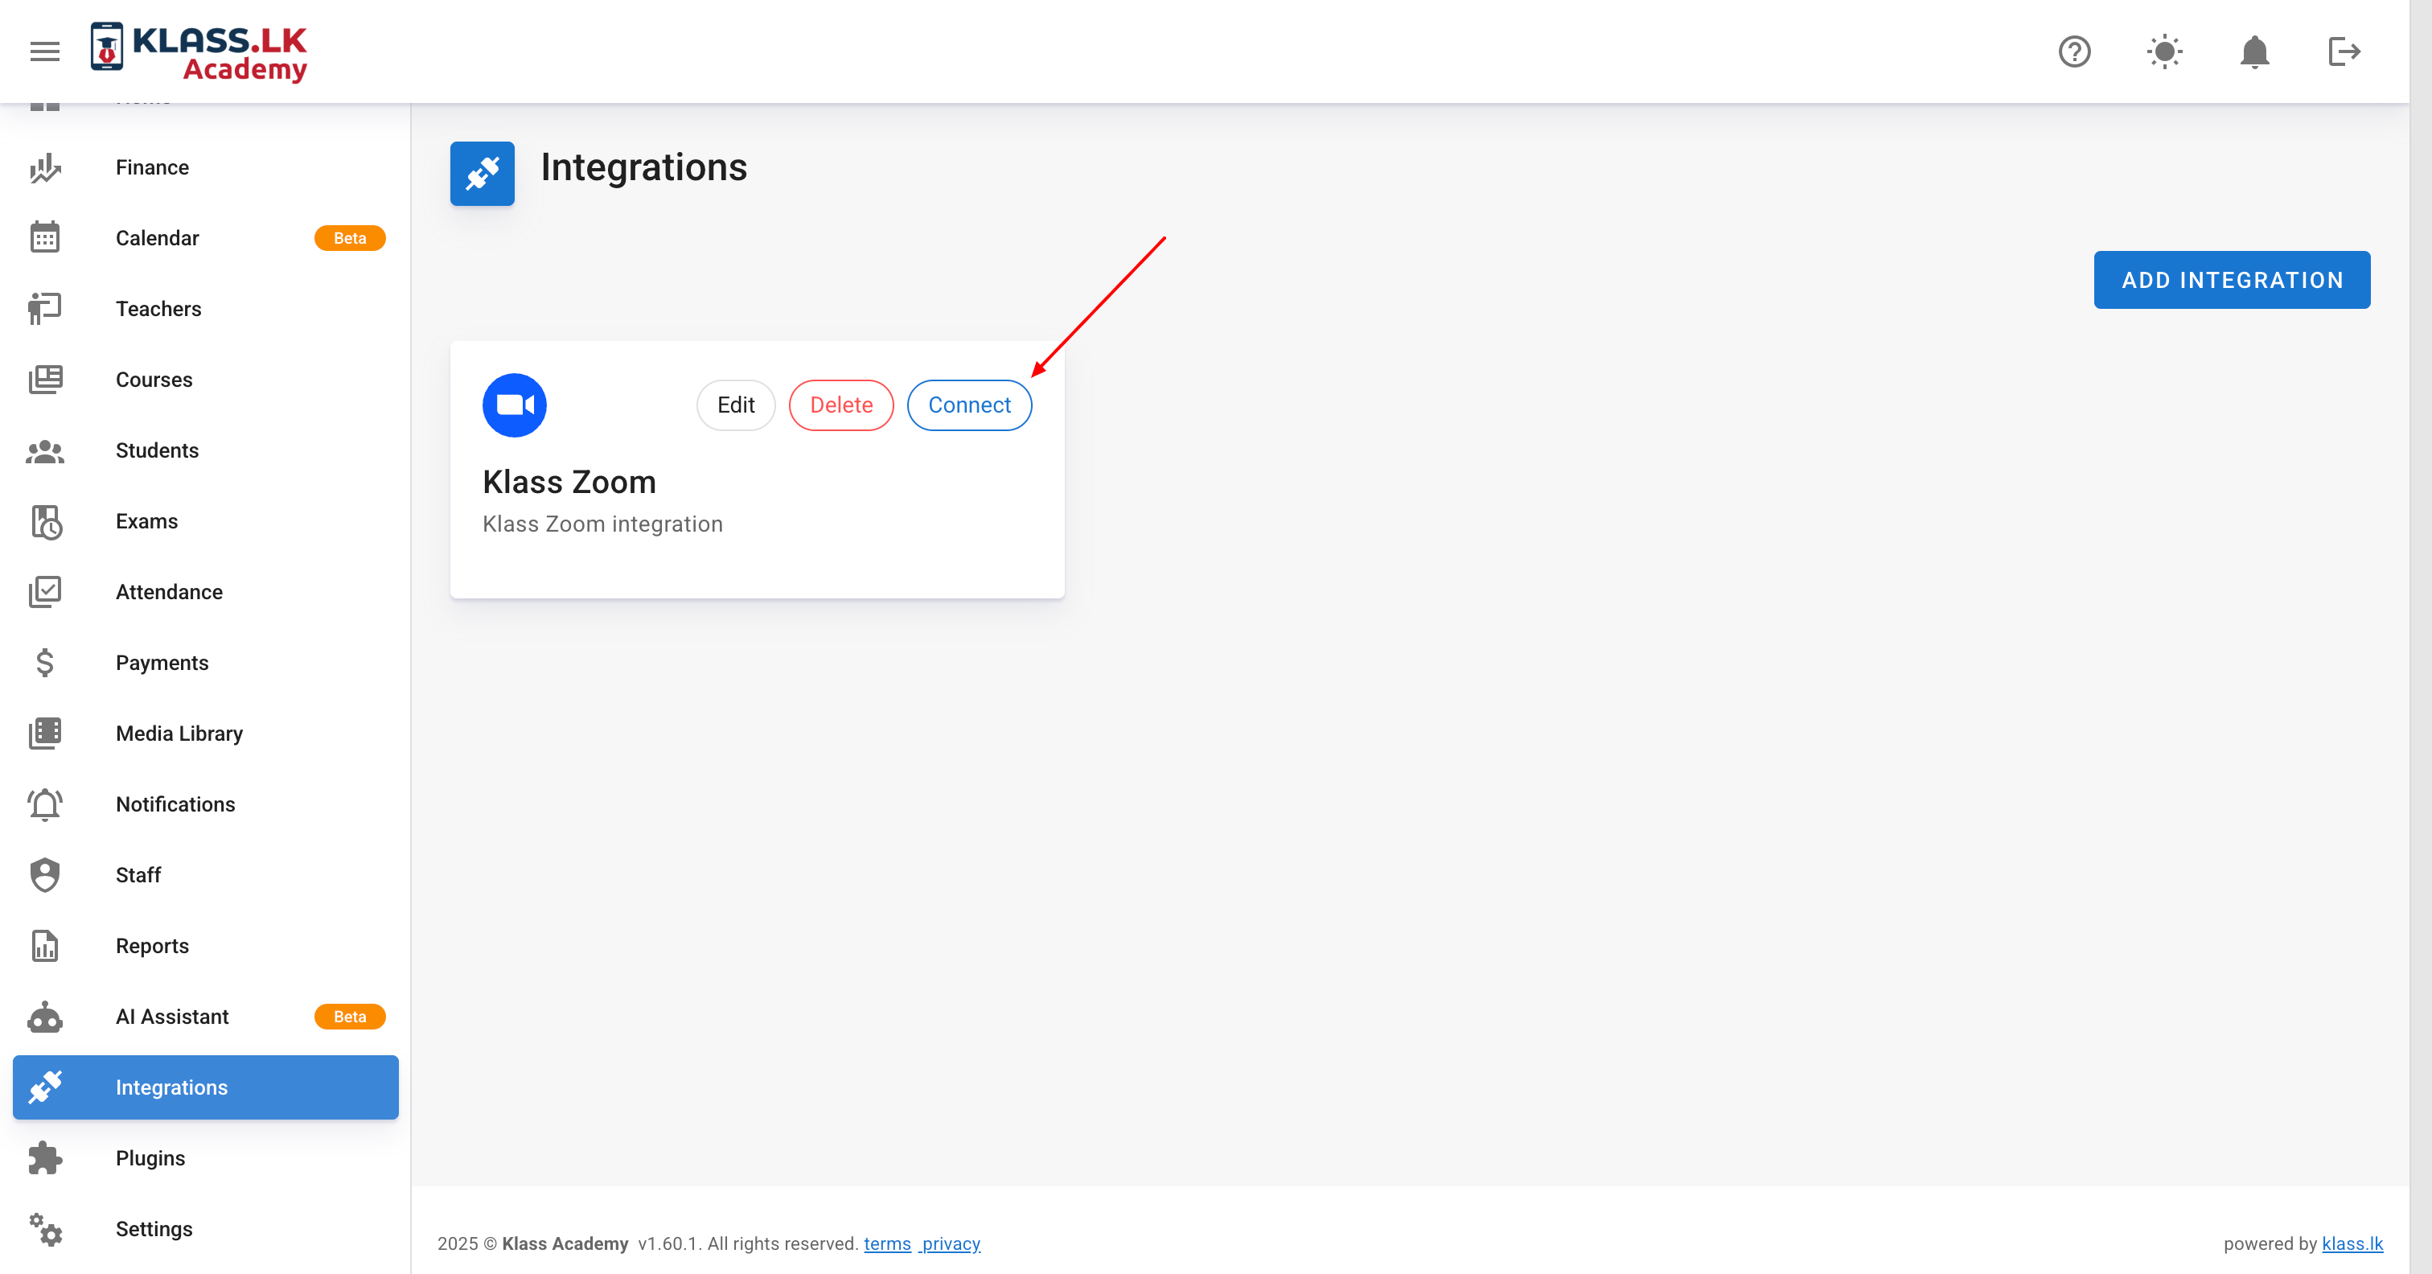The width and height of the screenshot is (2432, 1274).
Task: Click the Finance chart icon
Action: 44,168
